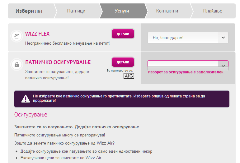Viewport: 240px width, 163px height.
Task: Click the AIG partner logo
Action: (129, 76)
